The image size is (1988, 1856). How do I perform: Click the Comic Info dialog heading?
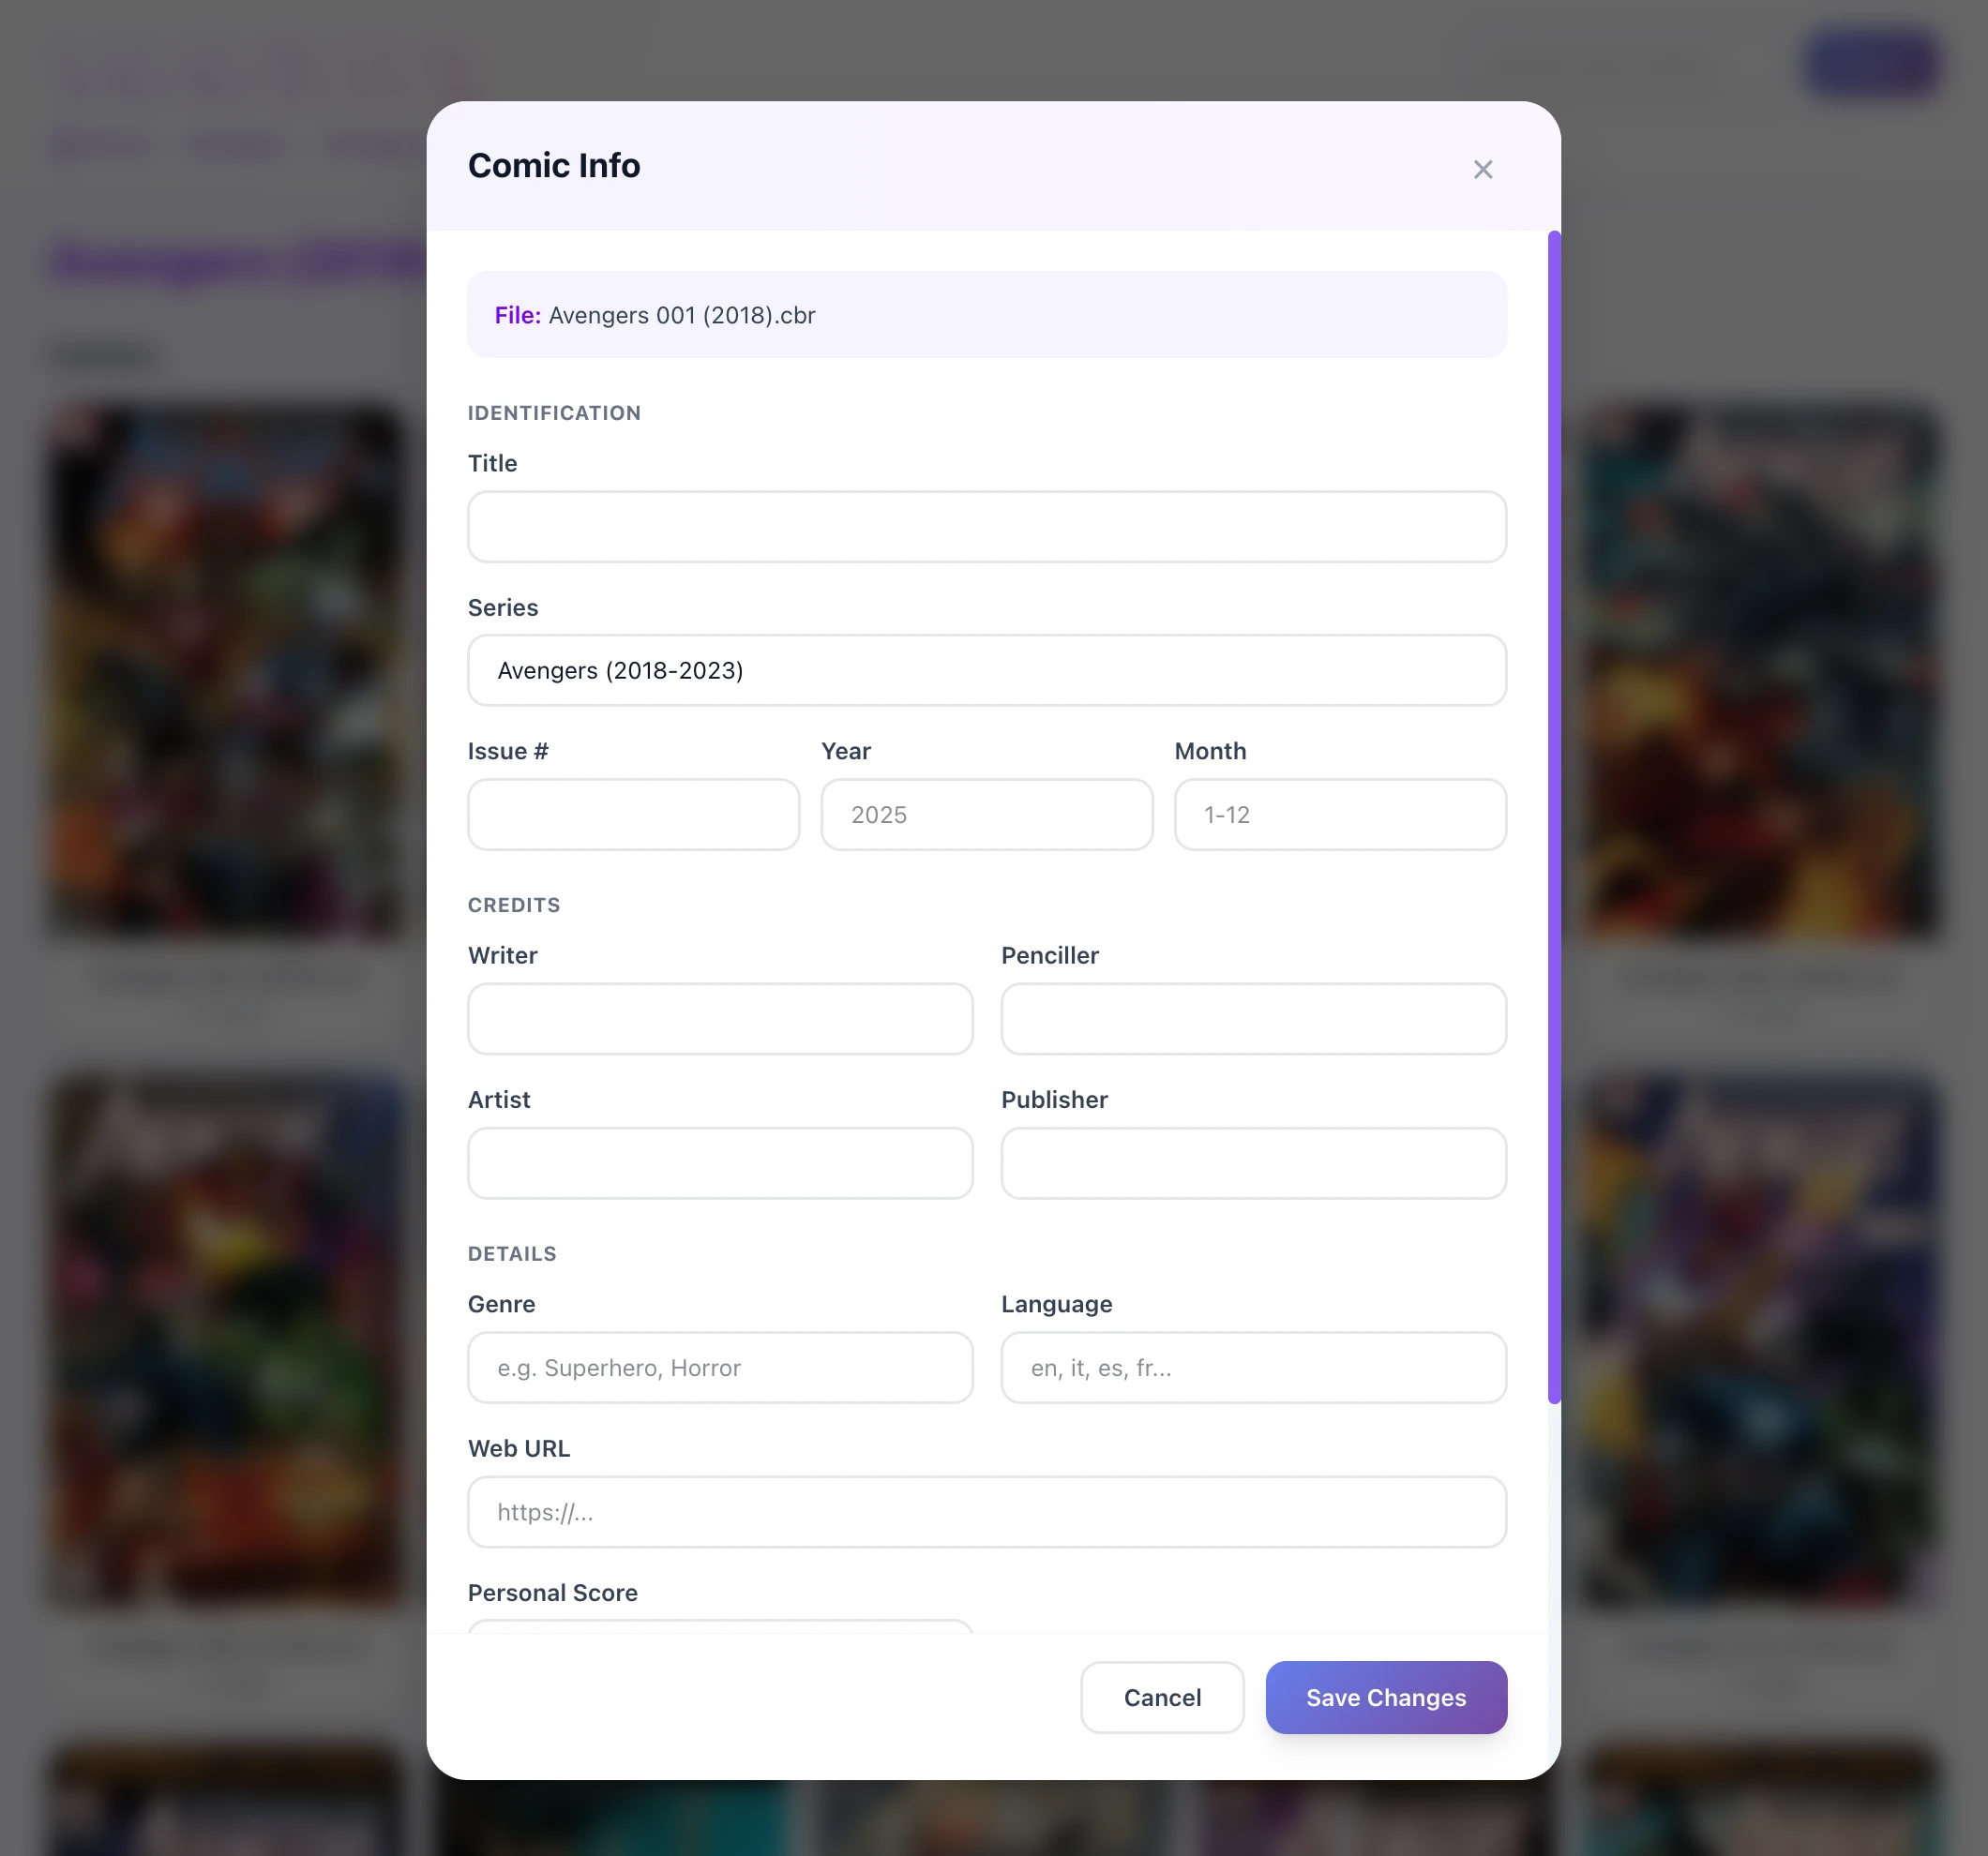click(x=554, y=165)
